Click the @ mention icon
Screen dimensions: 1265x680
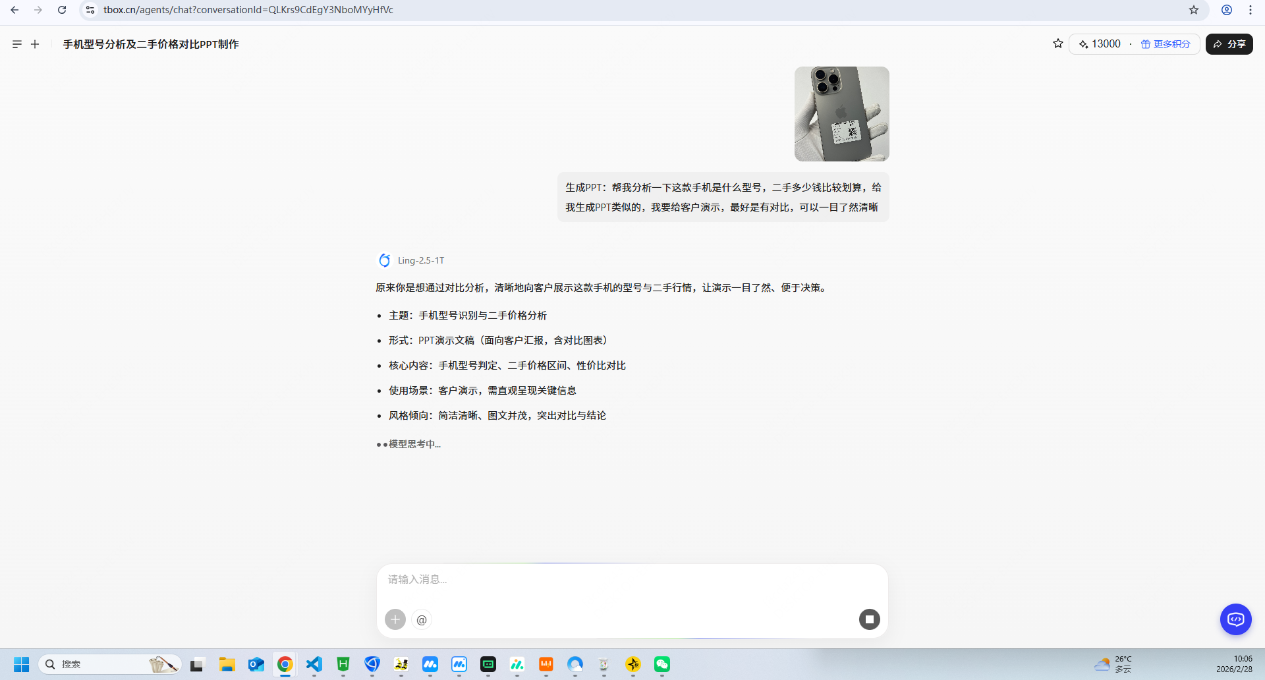click(x=422, y=619)
